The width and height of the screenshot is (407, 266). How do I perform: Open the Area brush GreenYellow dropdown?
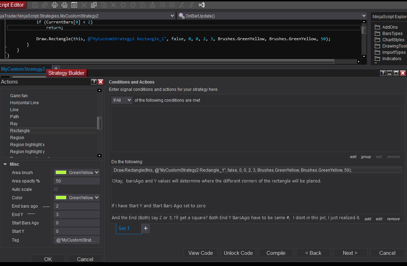tap(77, 172)
